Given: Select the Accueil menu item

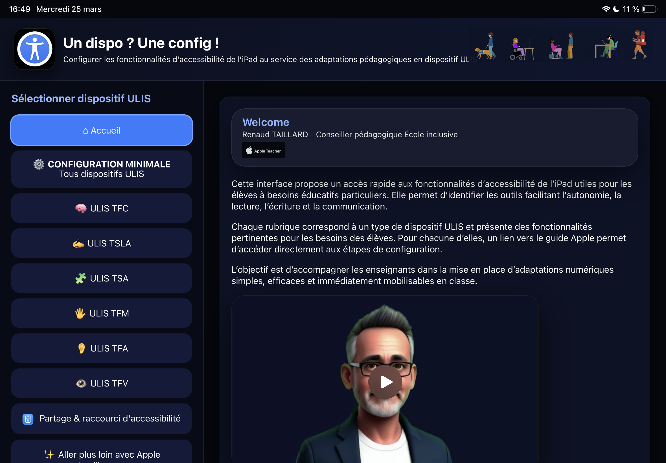Looking at the screenshot, I should [x=102, y=130].
